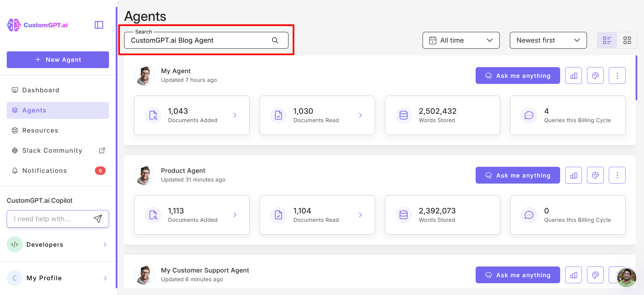Select Agents in sidebar
The height and width of the screenshot is (295, 644).
pos(58,110)
